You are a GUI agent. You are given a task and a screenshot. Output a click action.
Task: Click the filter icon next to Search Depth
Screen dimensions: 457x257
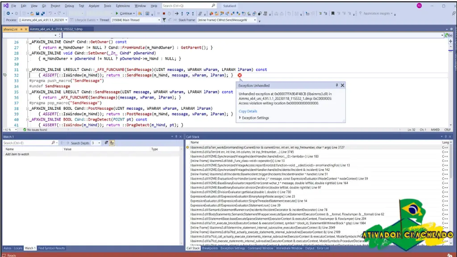coord(106,143)
